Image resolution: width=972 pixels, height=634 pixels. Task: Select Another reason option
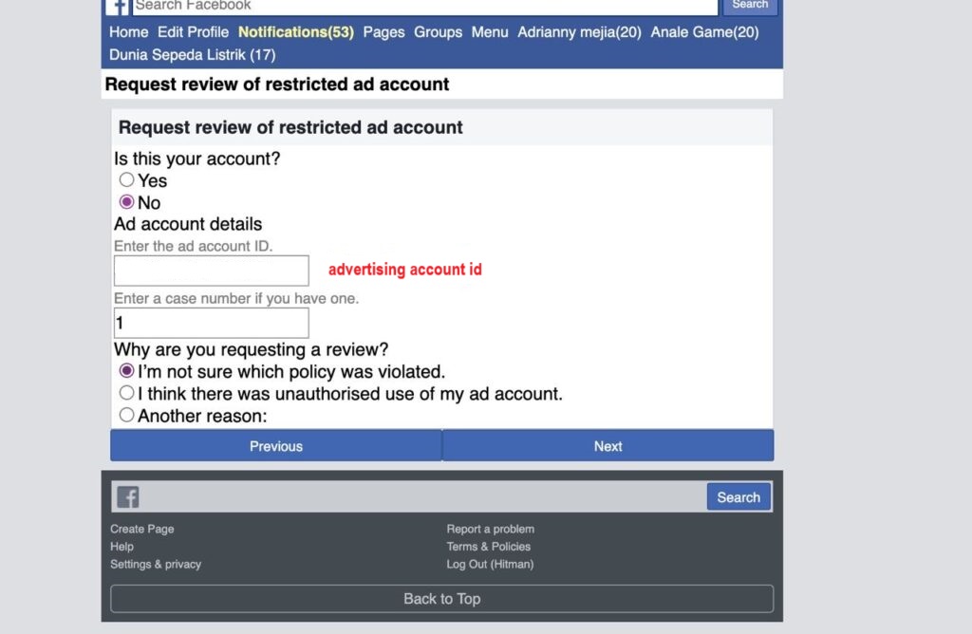126,415
